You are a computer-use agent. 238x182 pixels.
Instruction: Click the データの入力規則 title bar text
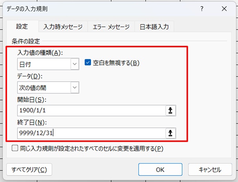point(27,8)
